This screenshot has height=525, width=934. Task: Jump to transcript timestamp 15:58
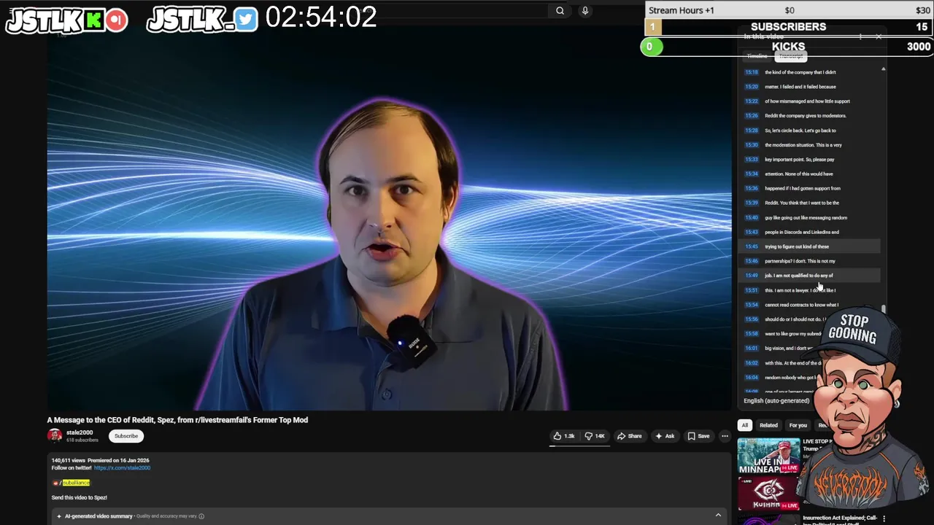[x=752, y=334]
